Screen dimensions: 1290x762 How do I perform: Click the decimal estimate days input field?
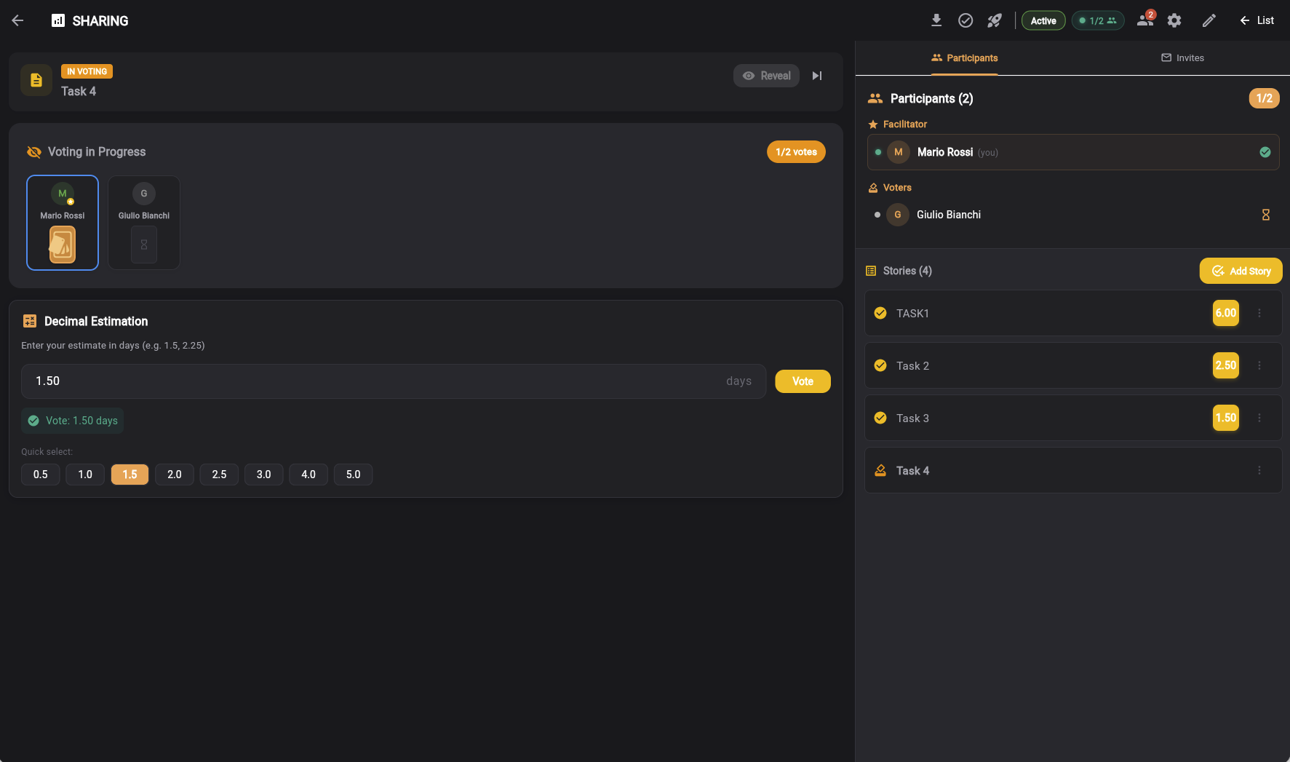(378, 381)
